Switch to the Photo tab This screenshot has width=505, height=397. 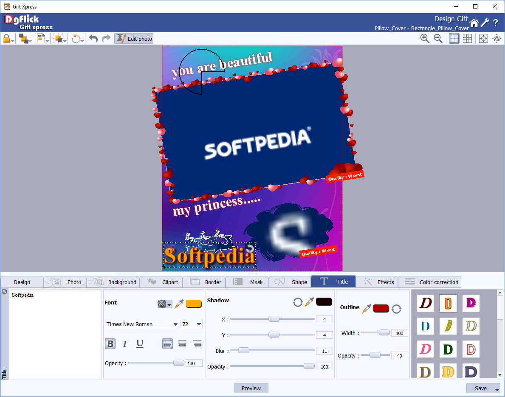65,282
